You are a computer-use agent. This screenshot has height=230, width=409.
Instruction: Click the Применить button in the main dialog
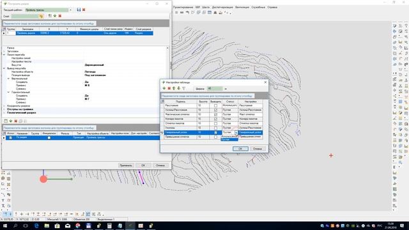[x=126, y=165]
